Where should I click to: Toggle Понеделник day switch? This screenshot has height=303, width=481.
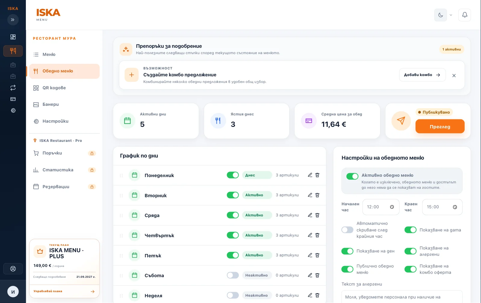233,175
